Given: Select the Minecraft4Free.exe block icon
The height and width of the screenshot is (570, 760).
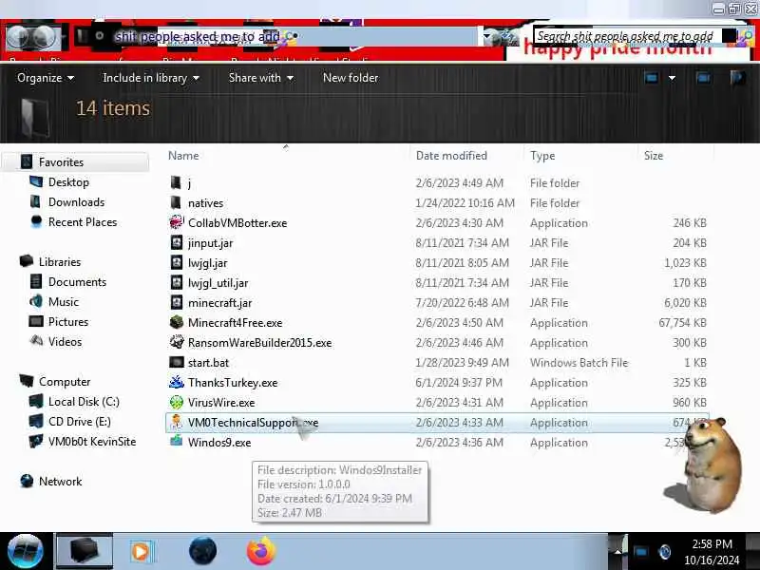Looking at the screenshot, I should click(177, 322).
